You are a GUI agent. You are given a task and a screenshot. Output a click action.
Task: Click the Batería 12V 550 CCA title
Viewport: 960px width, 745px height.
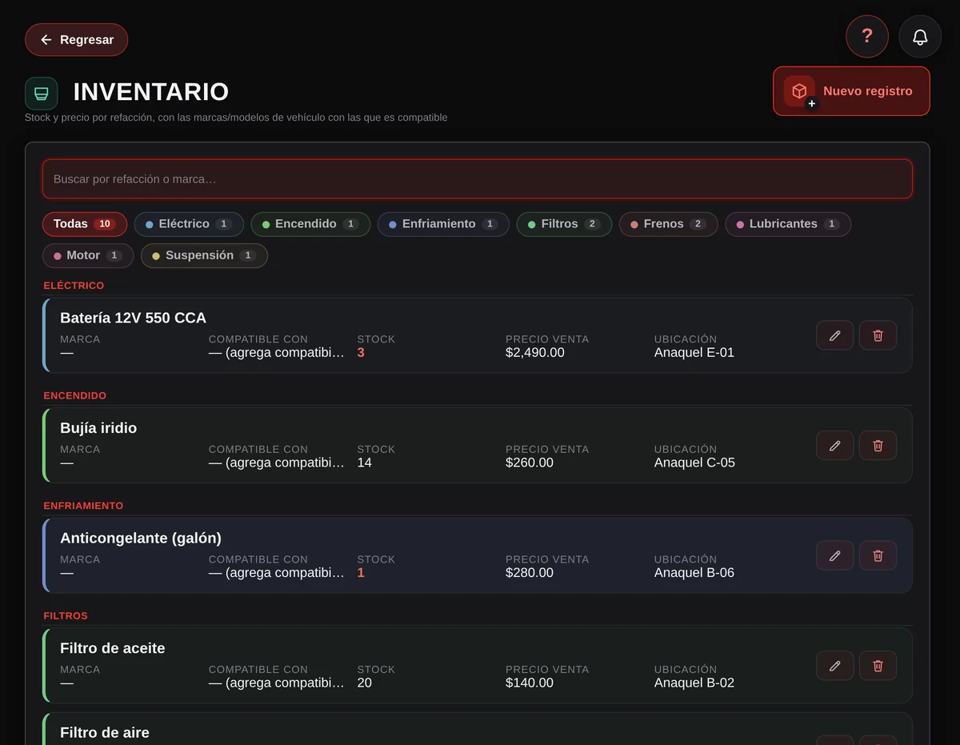pyautogui.click(x=133, y=318)
